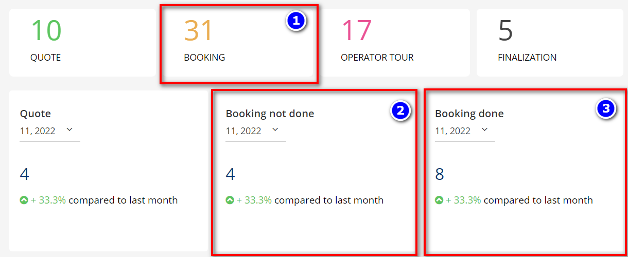Open the Finalization tile showing 5
The width and height of the screenshot is (628, 257).
[x=550, y=43]
